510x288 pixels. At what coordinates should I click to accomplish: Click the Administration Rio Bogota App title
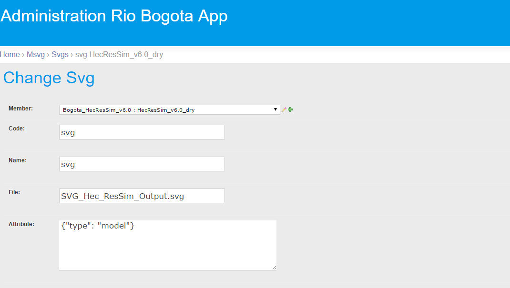pyautogui.click(x=114, y=16)
